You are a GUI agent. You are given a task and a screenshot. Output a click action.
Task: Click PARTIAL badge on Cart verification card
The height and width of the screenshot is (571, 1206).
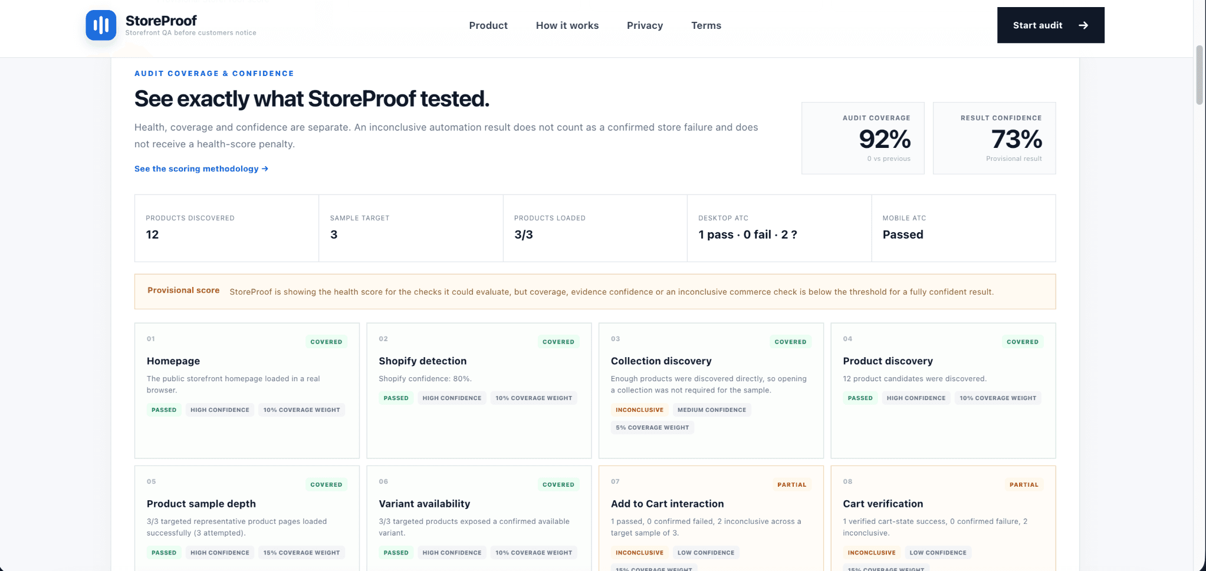1024,484
